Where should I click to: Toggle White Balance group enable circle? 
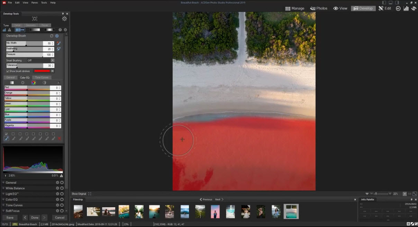coord(62,188)
